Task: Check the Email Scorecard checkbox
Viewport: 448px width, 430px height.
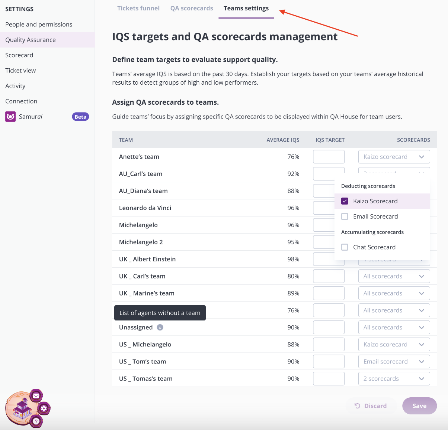Action: [345, 216]
